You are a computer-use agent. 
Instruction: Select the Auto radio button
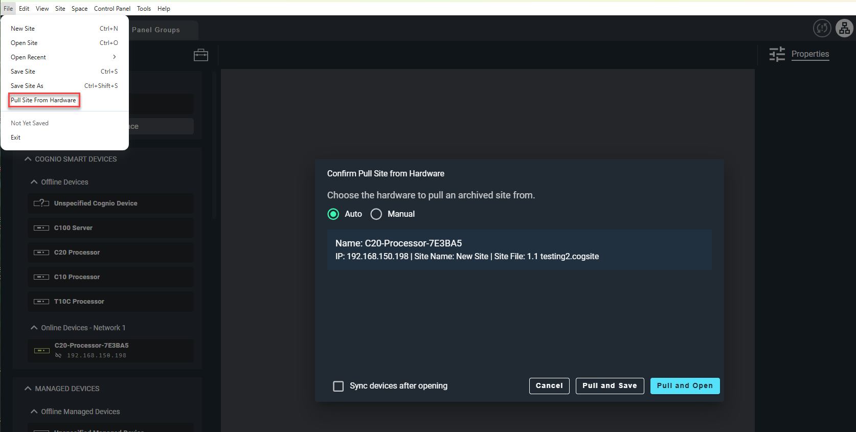[x=333, y=214]
